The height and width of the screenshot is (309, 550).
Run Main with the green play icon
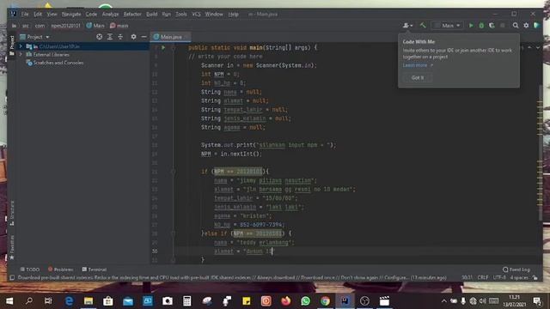[x=471, y=25]
